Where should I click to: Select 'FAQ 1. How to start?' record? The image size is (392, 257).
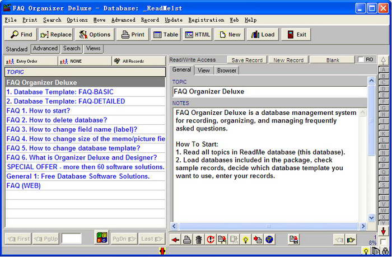tap(85, 111)
